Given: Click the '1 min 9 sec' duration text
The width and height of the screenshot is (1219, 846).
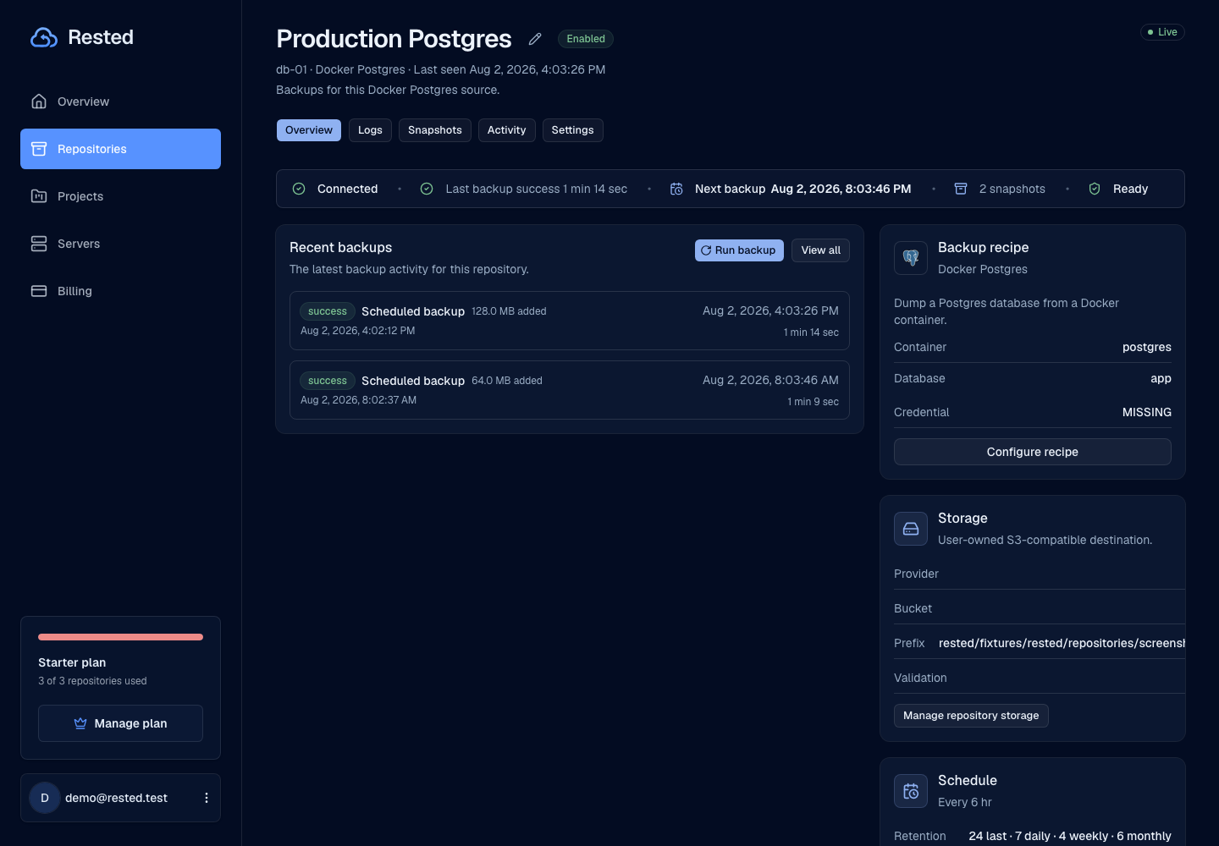Looking at the screenshot, I should pos(813,402).
